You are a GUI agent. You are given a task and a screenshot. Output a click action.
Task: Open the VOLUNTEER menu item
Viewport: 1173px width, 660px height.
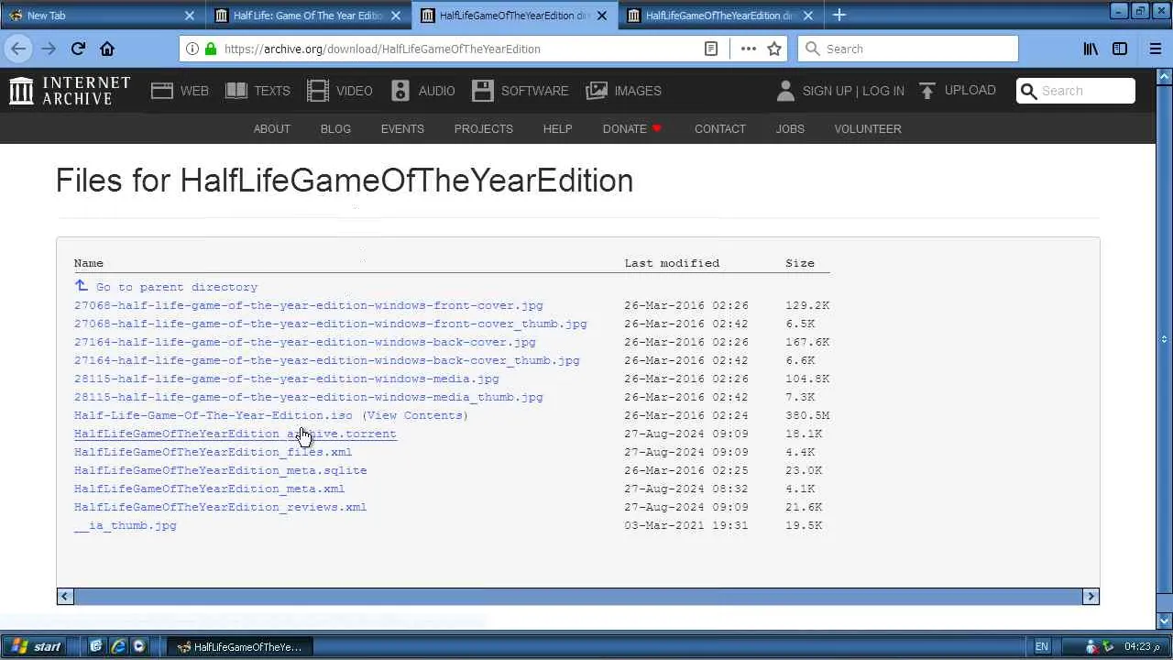pyautogui.click(x=867, y=129)
